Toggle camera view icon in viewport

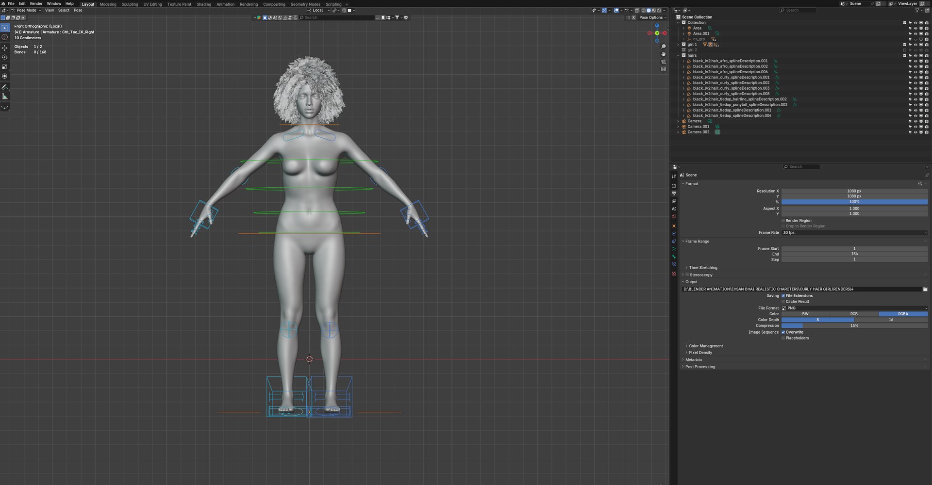point(664,62)
